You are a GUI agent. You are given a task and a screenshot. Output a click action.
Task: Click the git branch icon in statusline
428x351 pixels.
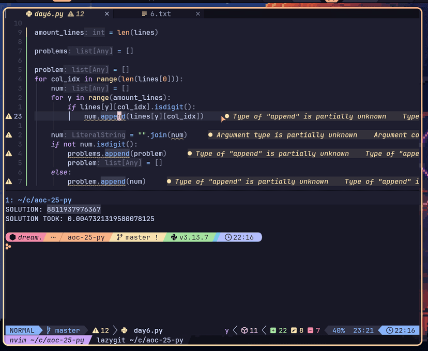point(49,330)
